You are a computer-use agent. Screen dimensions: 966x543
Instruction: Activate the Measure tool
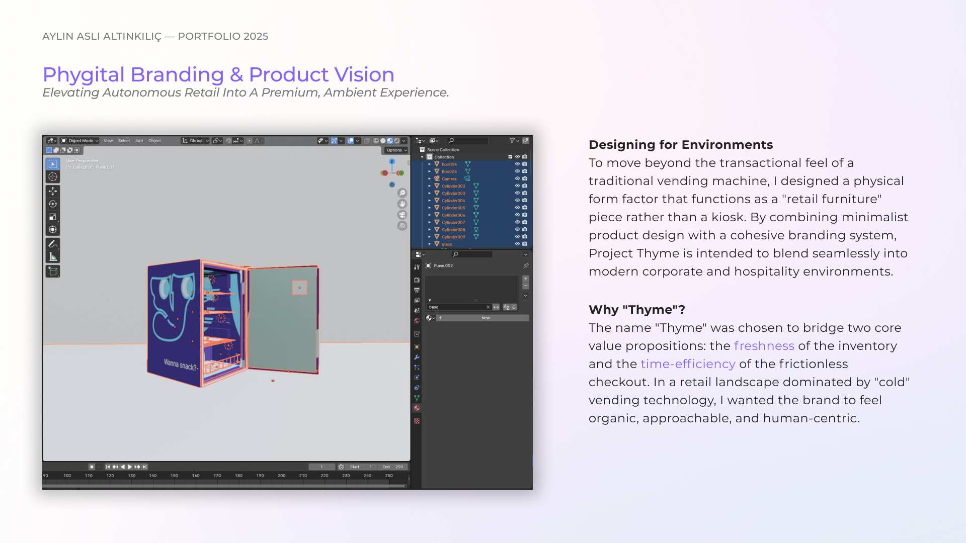(x=53, y=257)
